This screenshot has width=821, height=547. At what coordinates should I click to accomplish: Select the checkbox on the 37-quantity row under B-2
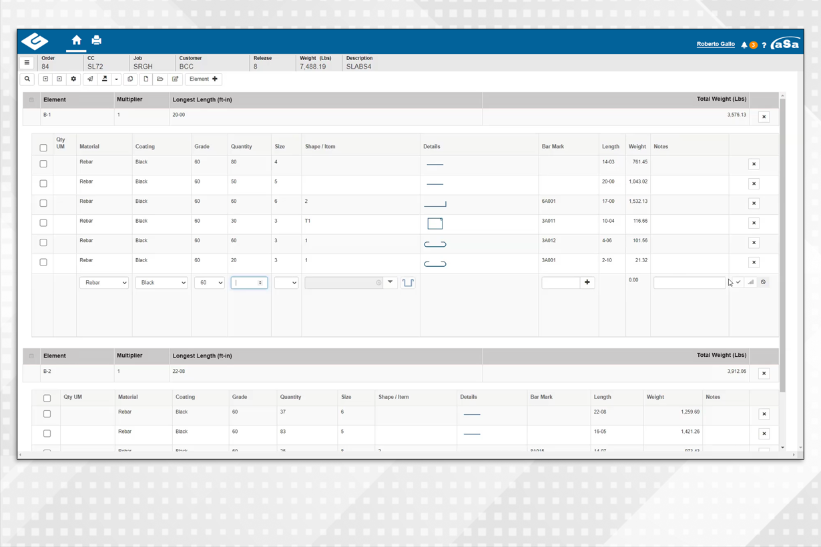coord(47,414)
